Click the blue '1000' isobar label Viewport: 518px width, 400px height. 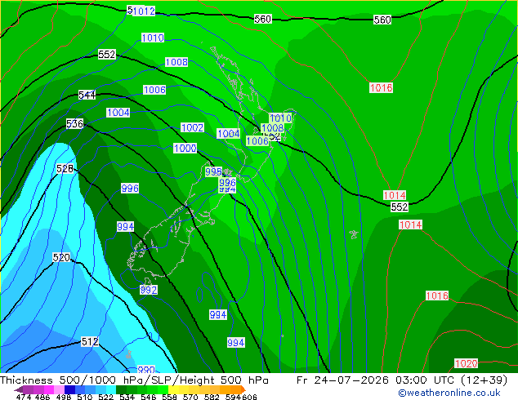click(x=185, y=148)
